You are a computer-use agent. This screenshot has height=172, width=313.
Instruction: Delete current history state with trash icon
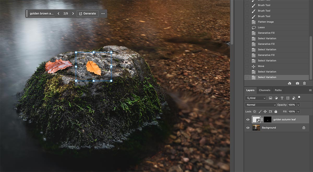[x=304, y=83]
